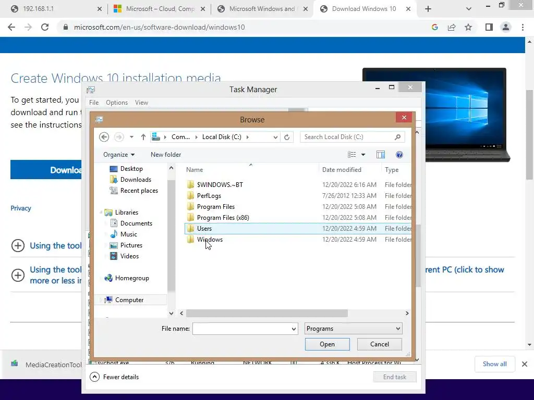Open the File name dropdown
Viewport: 534px width, 400px height.
[x=294, y=329]
